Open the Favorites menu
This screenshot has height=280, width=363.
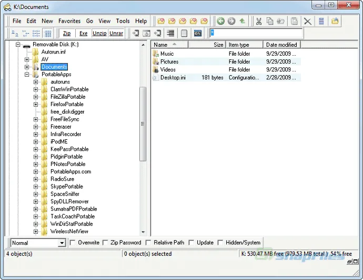click(69, 21)
